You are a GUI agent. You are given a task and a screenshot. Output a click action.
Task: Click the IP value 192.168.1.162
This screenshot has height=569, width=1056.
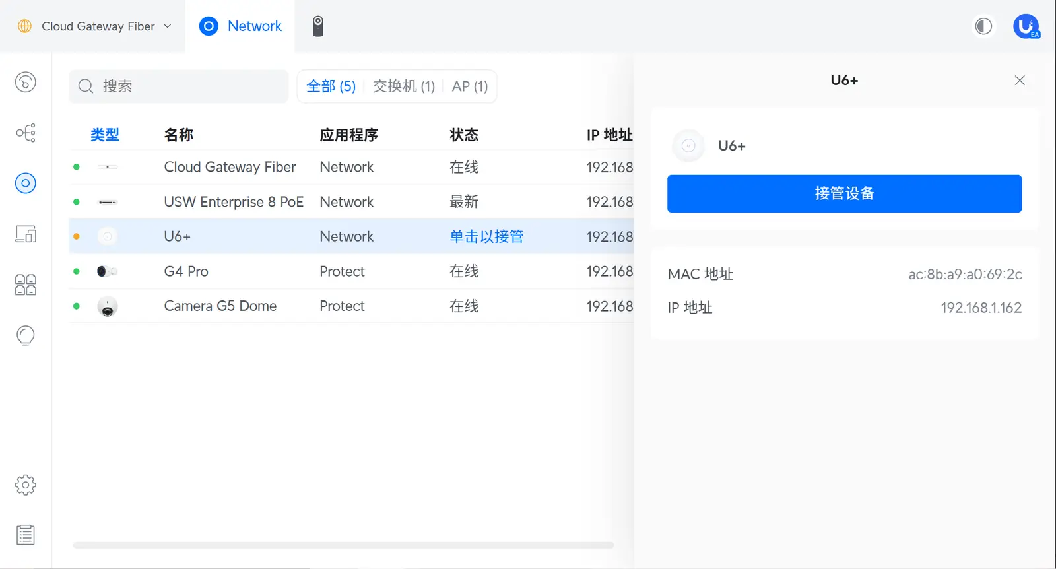[x=981, y=308]
